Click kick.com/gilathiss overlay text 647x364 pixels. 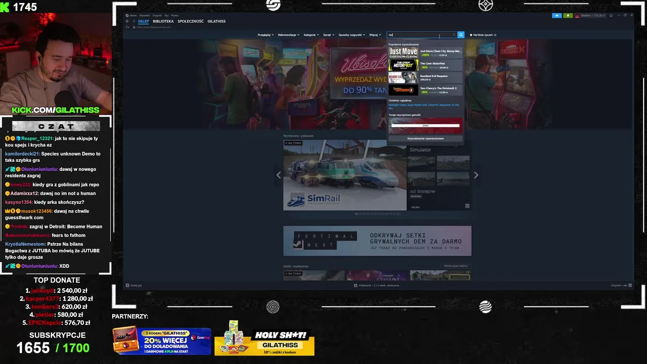click(56, 110)
